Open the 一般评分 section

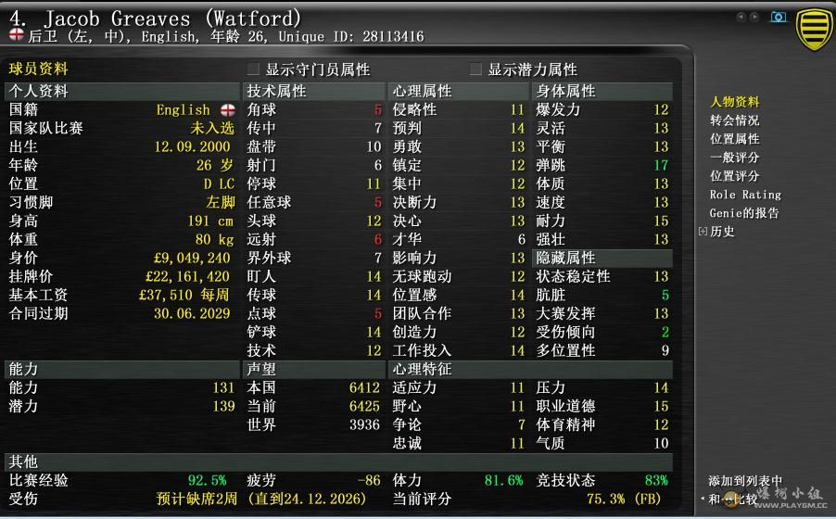pyautogui.click(x=734, y=158)
